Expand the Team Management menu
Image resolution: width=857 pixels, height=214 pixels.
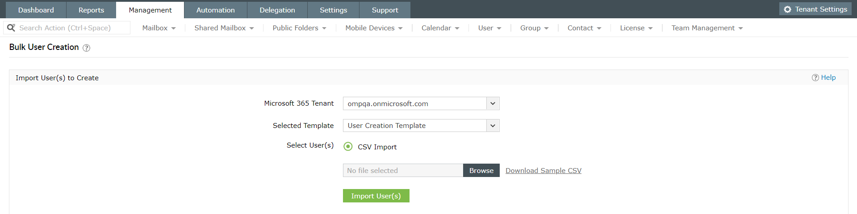707,28
